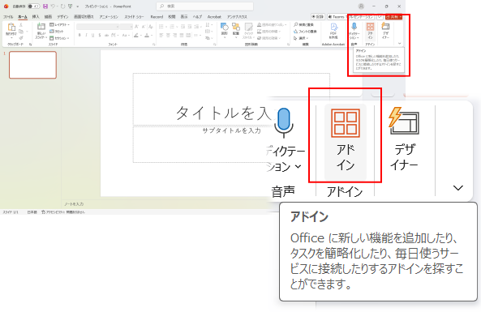Viewport: 481px width, 312px height.
Task: Click the Increase Font Size icon
Action: (x=136, y=27)
